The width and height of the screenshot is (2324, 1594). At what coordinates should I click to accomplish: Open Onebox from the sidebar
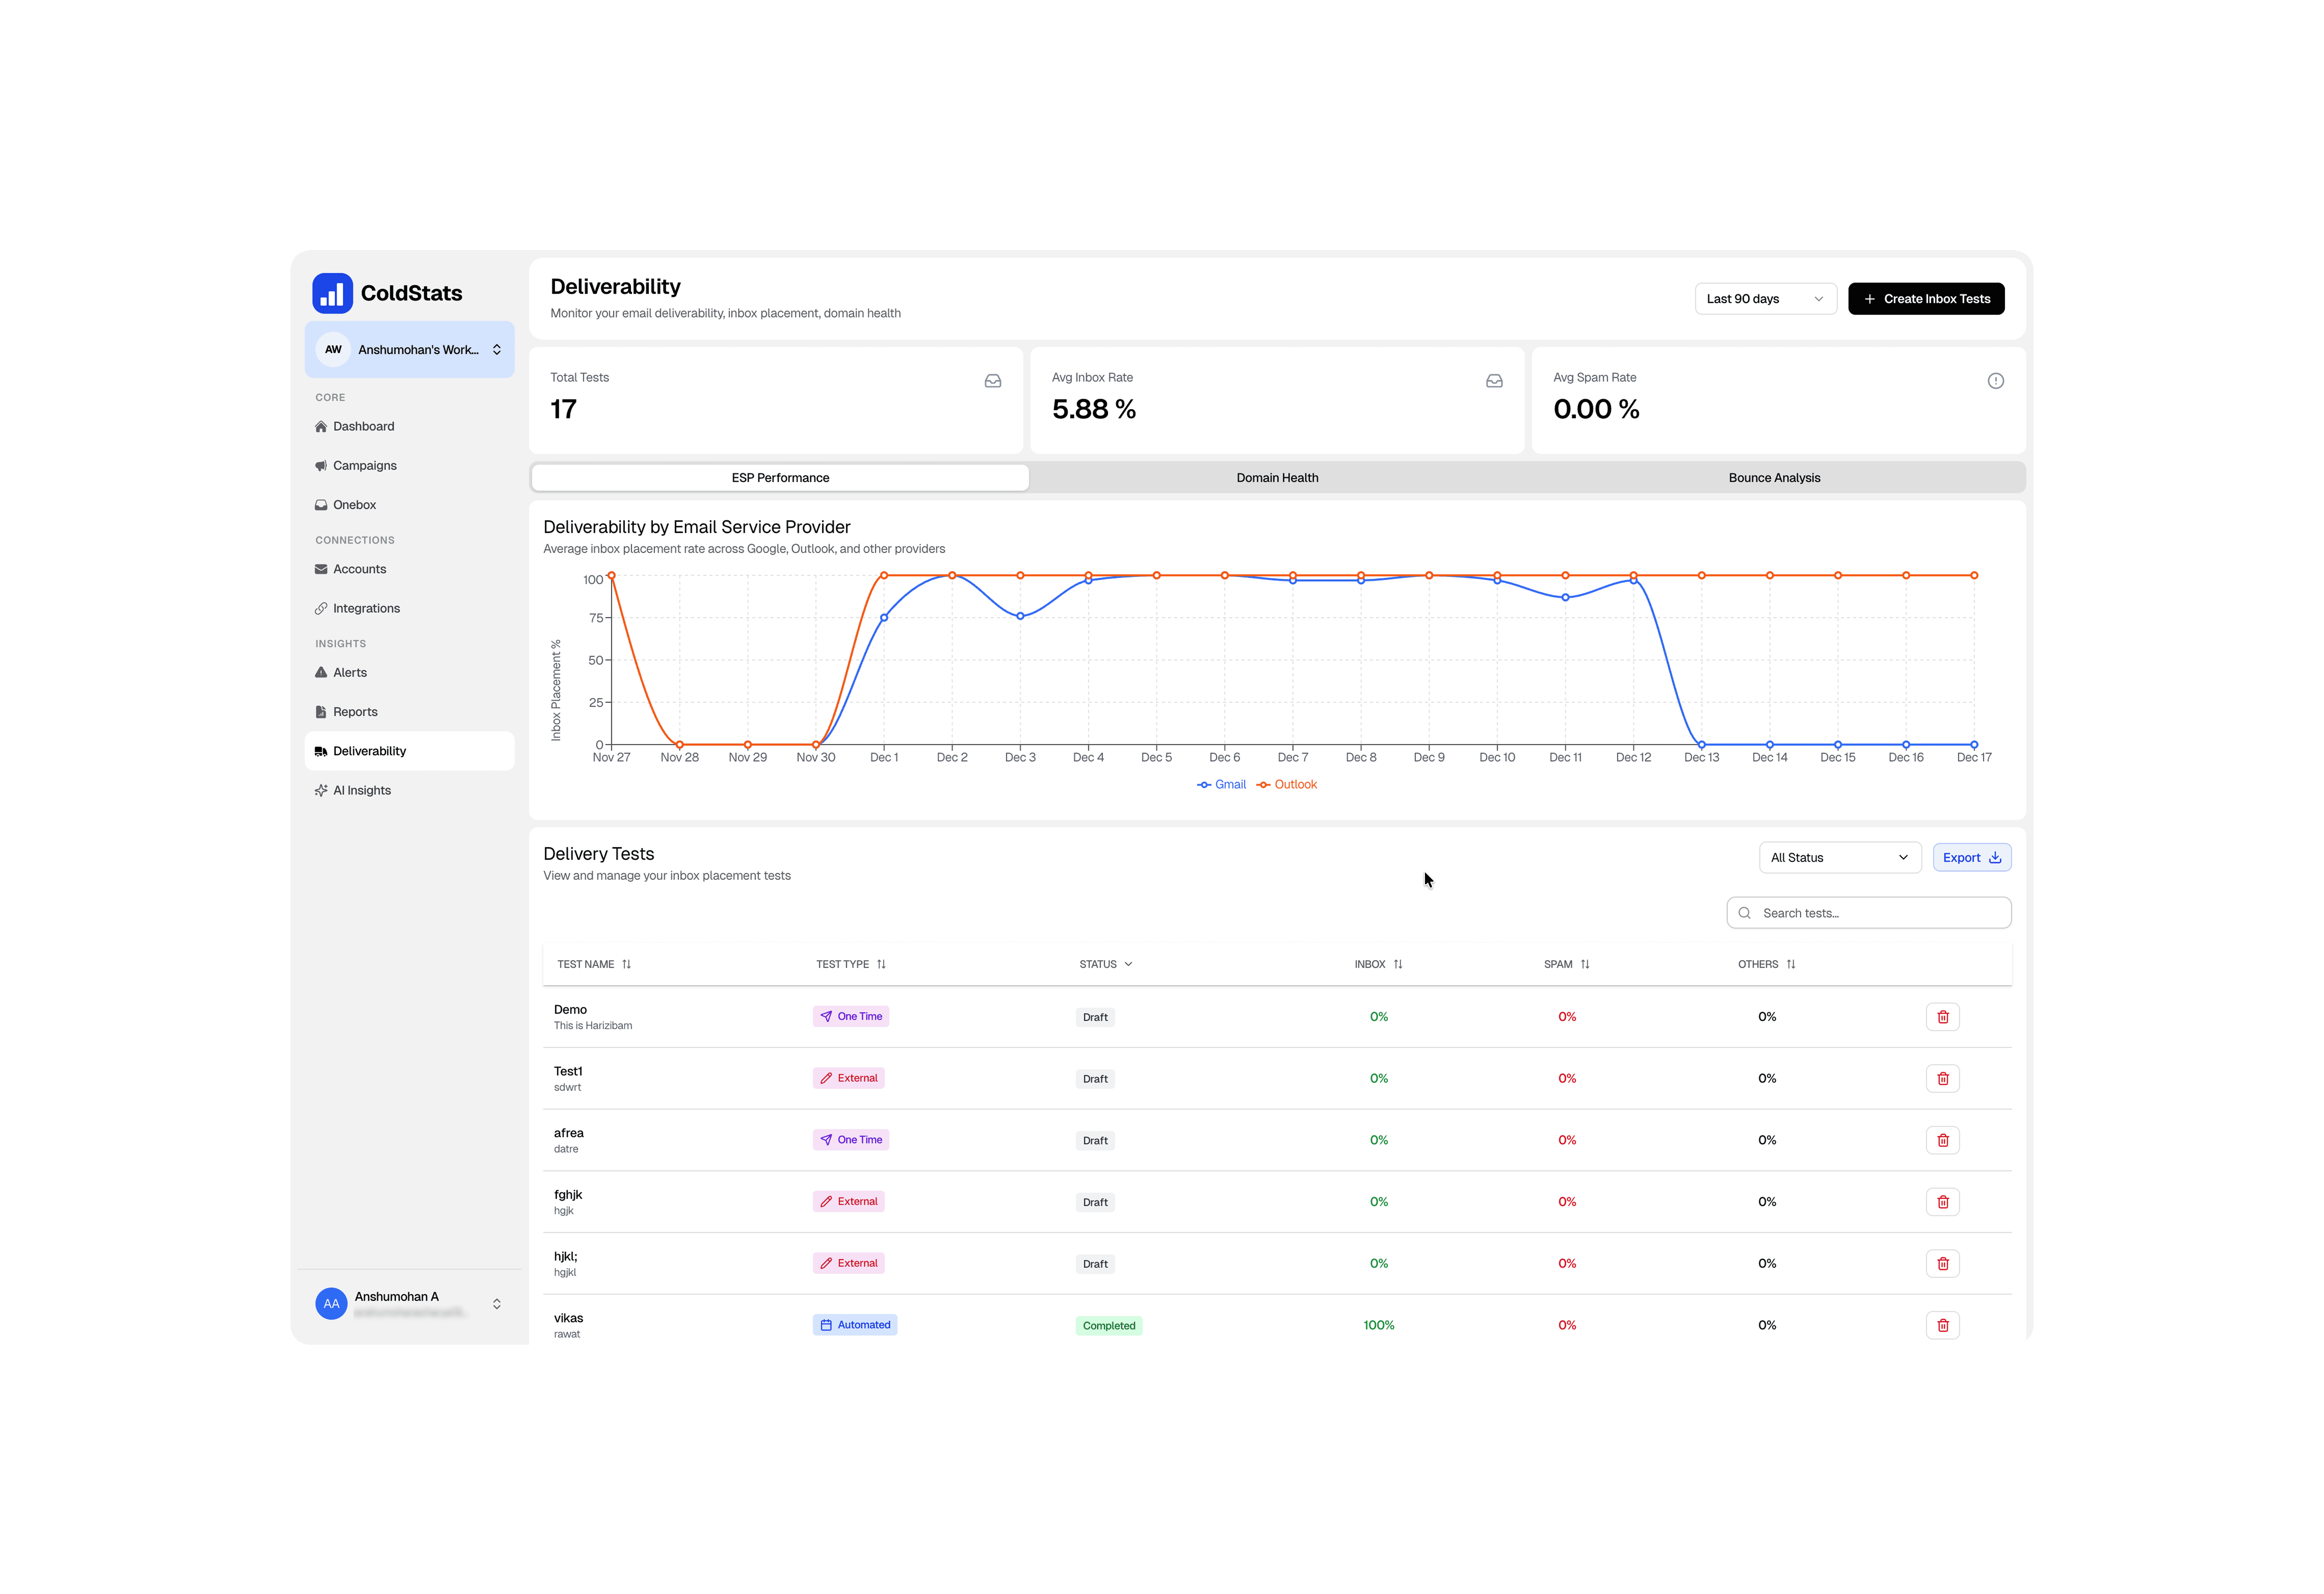coord(354,505)
